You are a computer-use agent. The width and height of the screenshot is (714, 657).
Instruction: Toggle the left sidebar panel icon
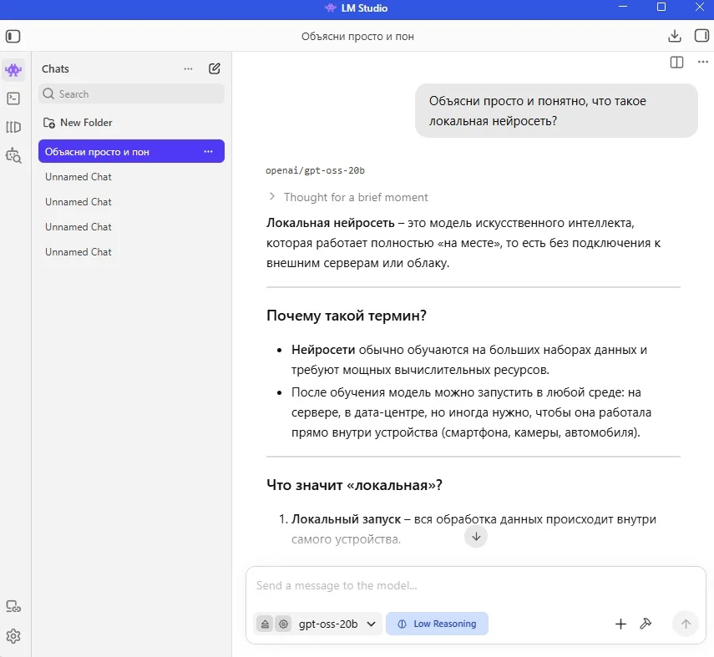[13, 36]
